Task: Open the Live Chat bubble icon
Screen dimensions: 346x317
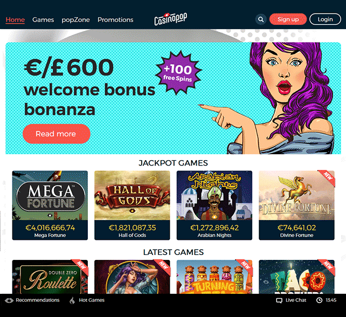Action: click(x=279, y=300)
